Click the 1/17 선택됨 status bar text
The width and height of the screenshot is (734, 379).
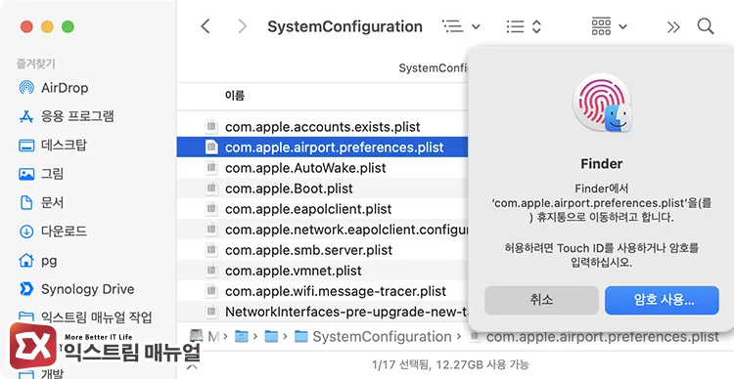pos(450,364)
